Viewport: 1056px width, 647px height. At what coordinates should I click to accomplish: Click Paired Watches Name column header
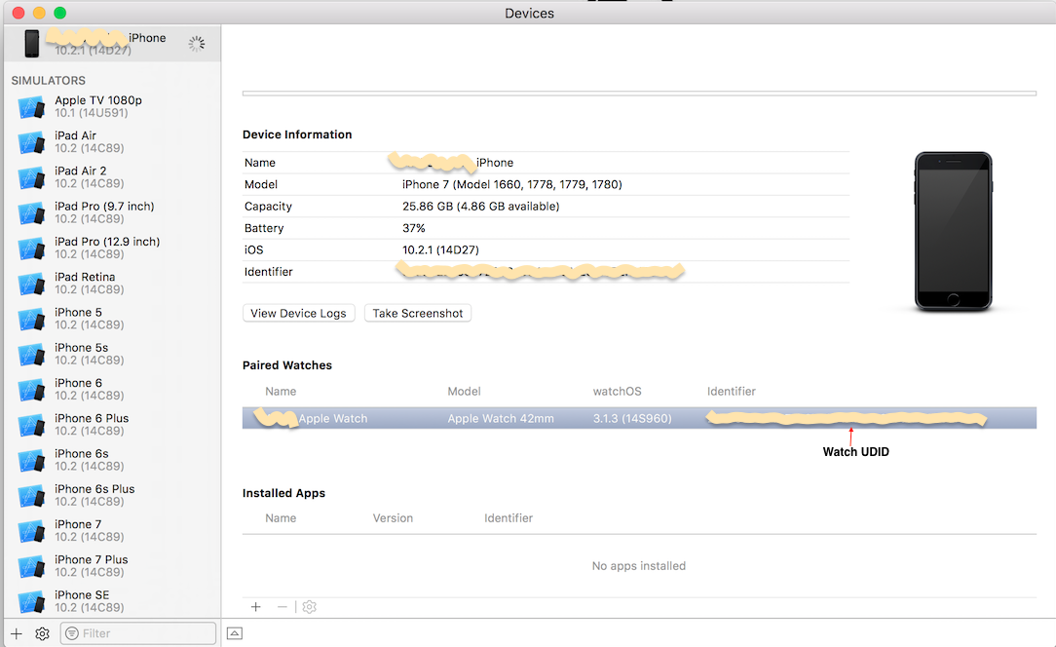pos(281,391)
